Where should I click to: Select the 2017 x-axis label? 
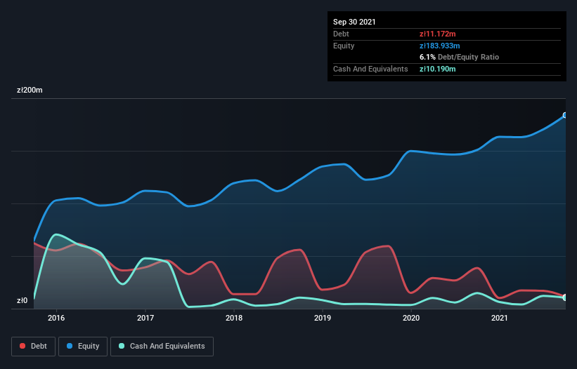coord(145,318)
